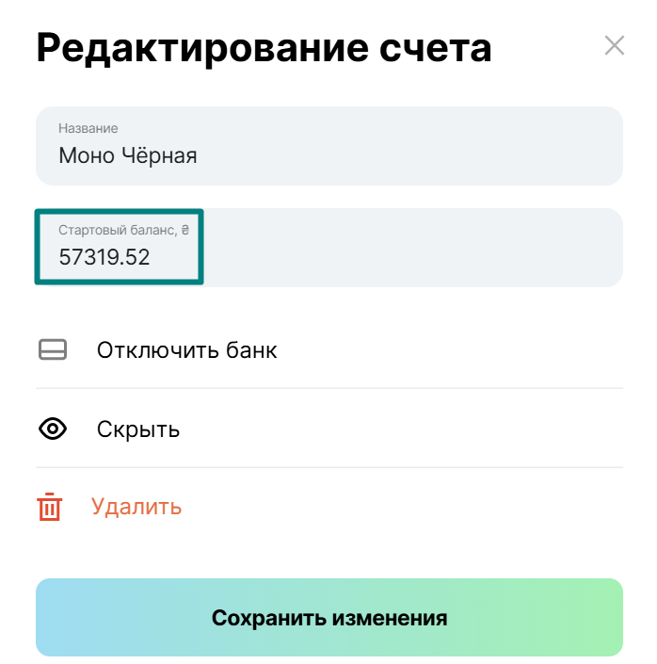Click the bank card icon
This screenshot has width=657, height=664.
tap(53, 350)
